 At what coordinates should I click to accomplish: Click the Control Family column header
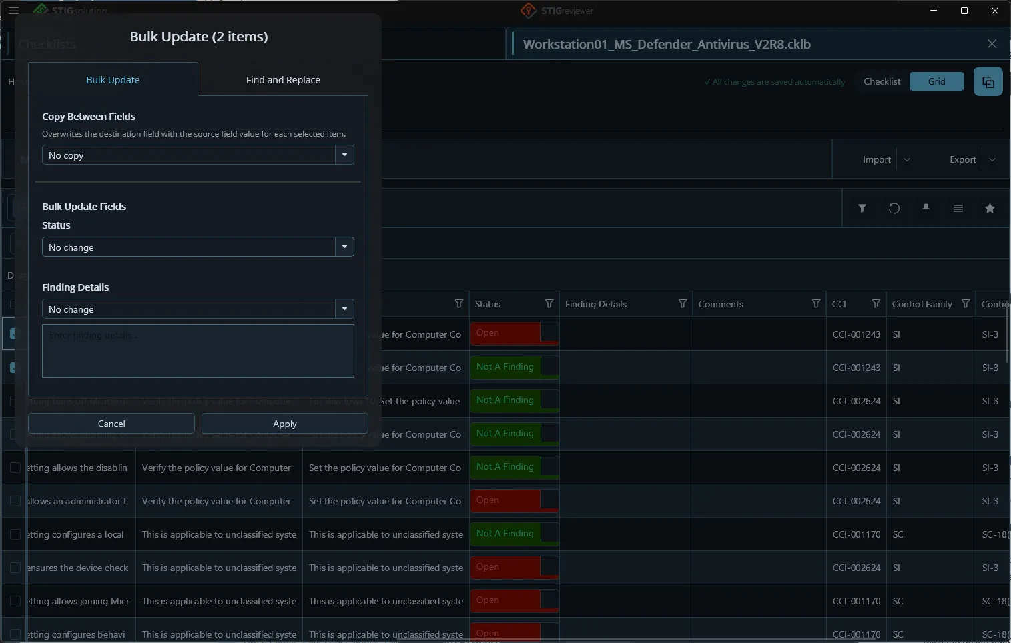pos(922,304)
